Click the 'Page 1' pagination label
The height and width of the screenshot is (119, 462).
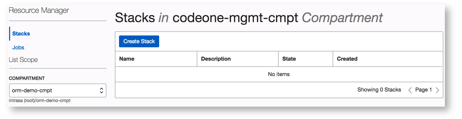click(x=423, y=90)
